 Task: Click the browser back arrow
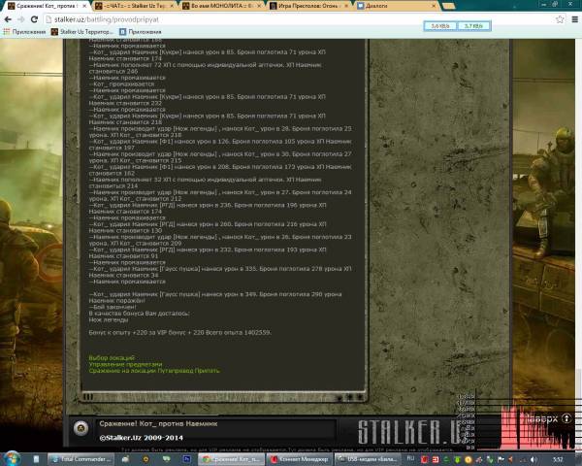[x=9, y=18]
